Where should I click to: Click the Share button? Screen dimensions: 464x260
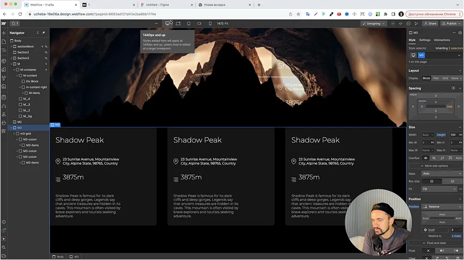point(430,23)
